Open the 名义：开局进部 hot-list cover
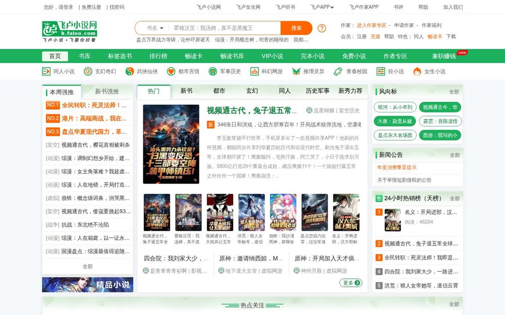505x315 pixels. click(392, 220)
